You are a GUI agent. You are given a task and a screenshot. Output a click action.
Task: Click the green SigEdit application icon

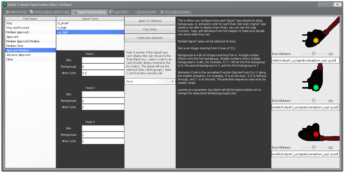pos(5,5)
